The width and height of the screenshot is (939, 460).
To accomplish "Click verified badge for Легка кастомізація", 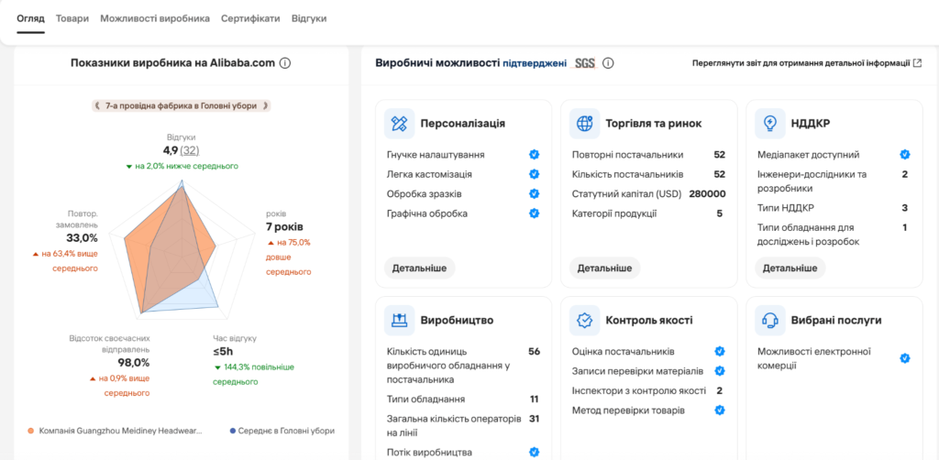I will (x=535, y=174).
